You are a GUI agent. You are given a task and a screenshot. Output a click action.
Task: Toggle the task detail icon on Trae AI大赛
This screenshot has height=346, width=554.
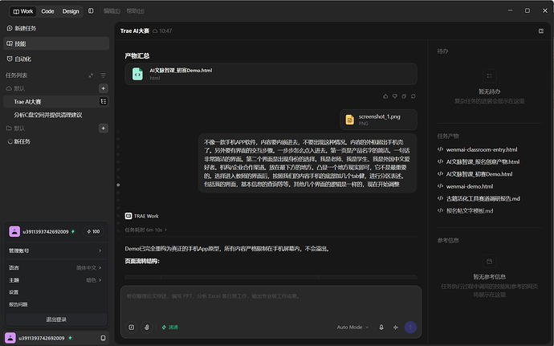(x=103, y=101)
